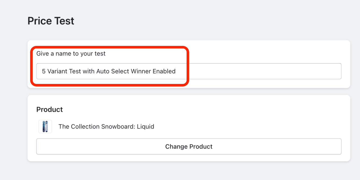Click the word 'Liquid' in the product title

coord(145,127)
